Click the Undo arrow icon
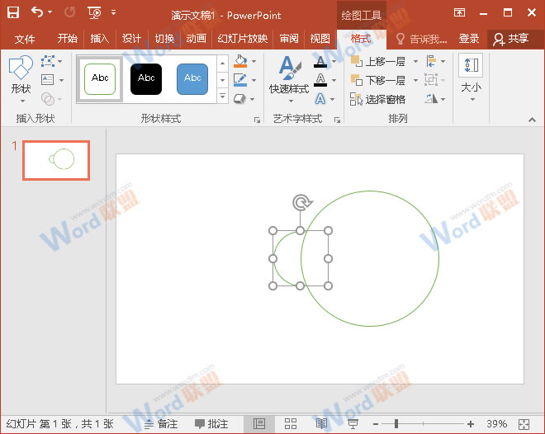This screenshot has height=434, width=545. (37, 12)
